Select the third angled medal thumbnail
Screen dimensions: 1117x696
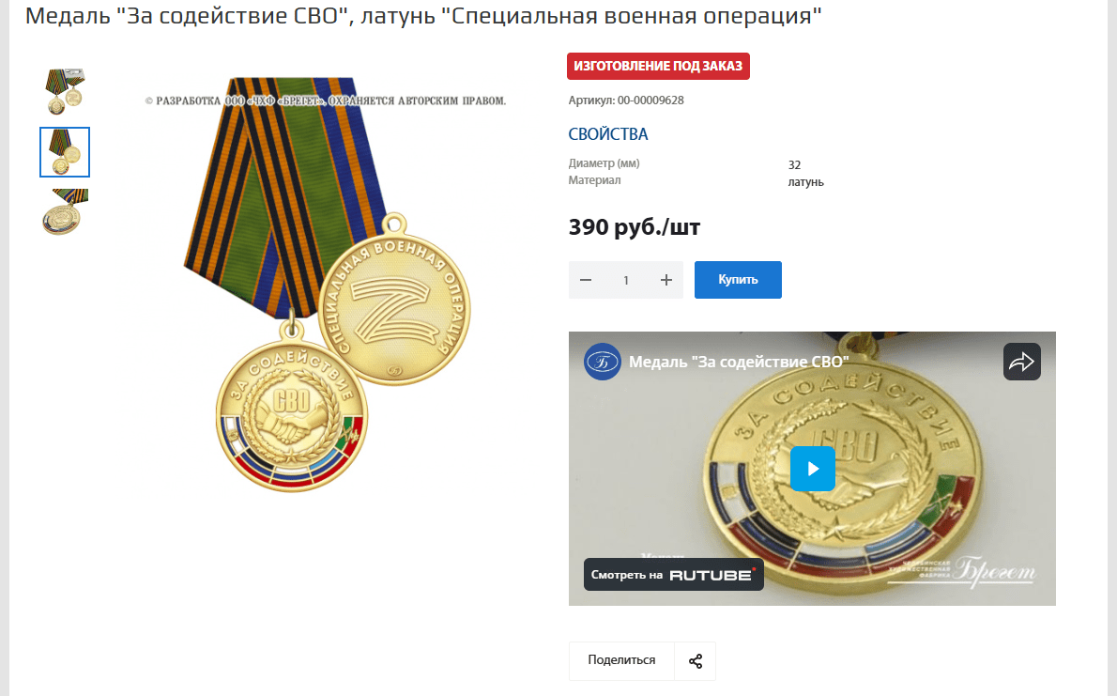[65, 211]
